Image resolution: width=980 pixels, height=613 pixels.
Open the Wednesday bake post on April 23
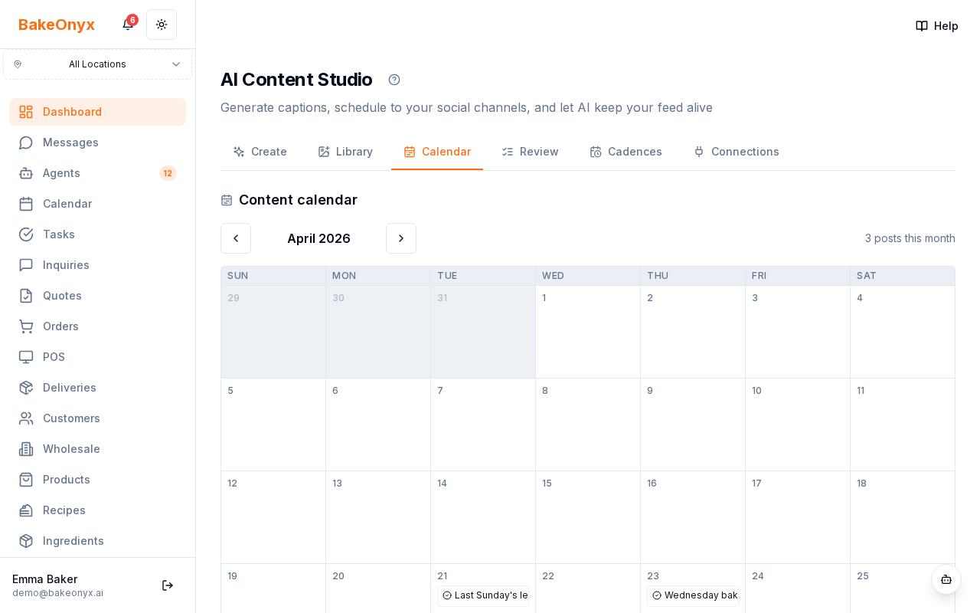[693, 595]
